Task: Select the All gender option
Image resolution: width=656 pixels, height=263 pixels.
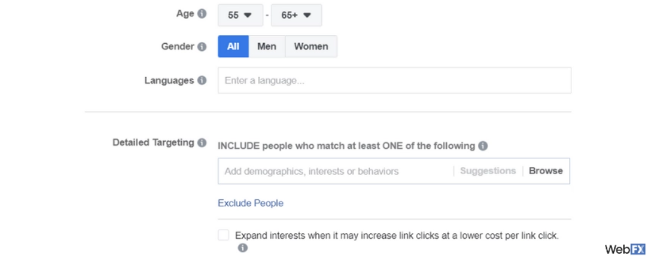Action: pos(233,46)
